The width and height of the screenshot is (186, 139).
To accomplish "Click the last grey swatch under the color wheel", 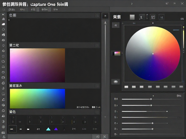I will [181, 87].
